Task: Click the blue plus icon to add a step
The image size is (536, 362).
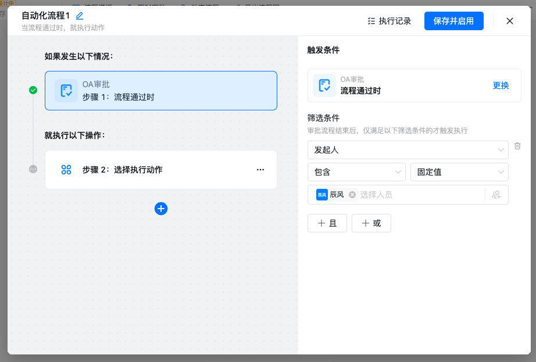Action: point(161,209)
